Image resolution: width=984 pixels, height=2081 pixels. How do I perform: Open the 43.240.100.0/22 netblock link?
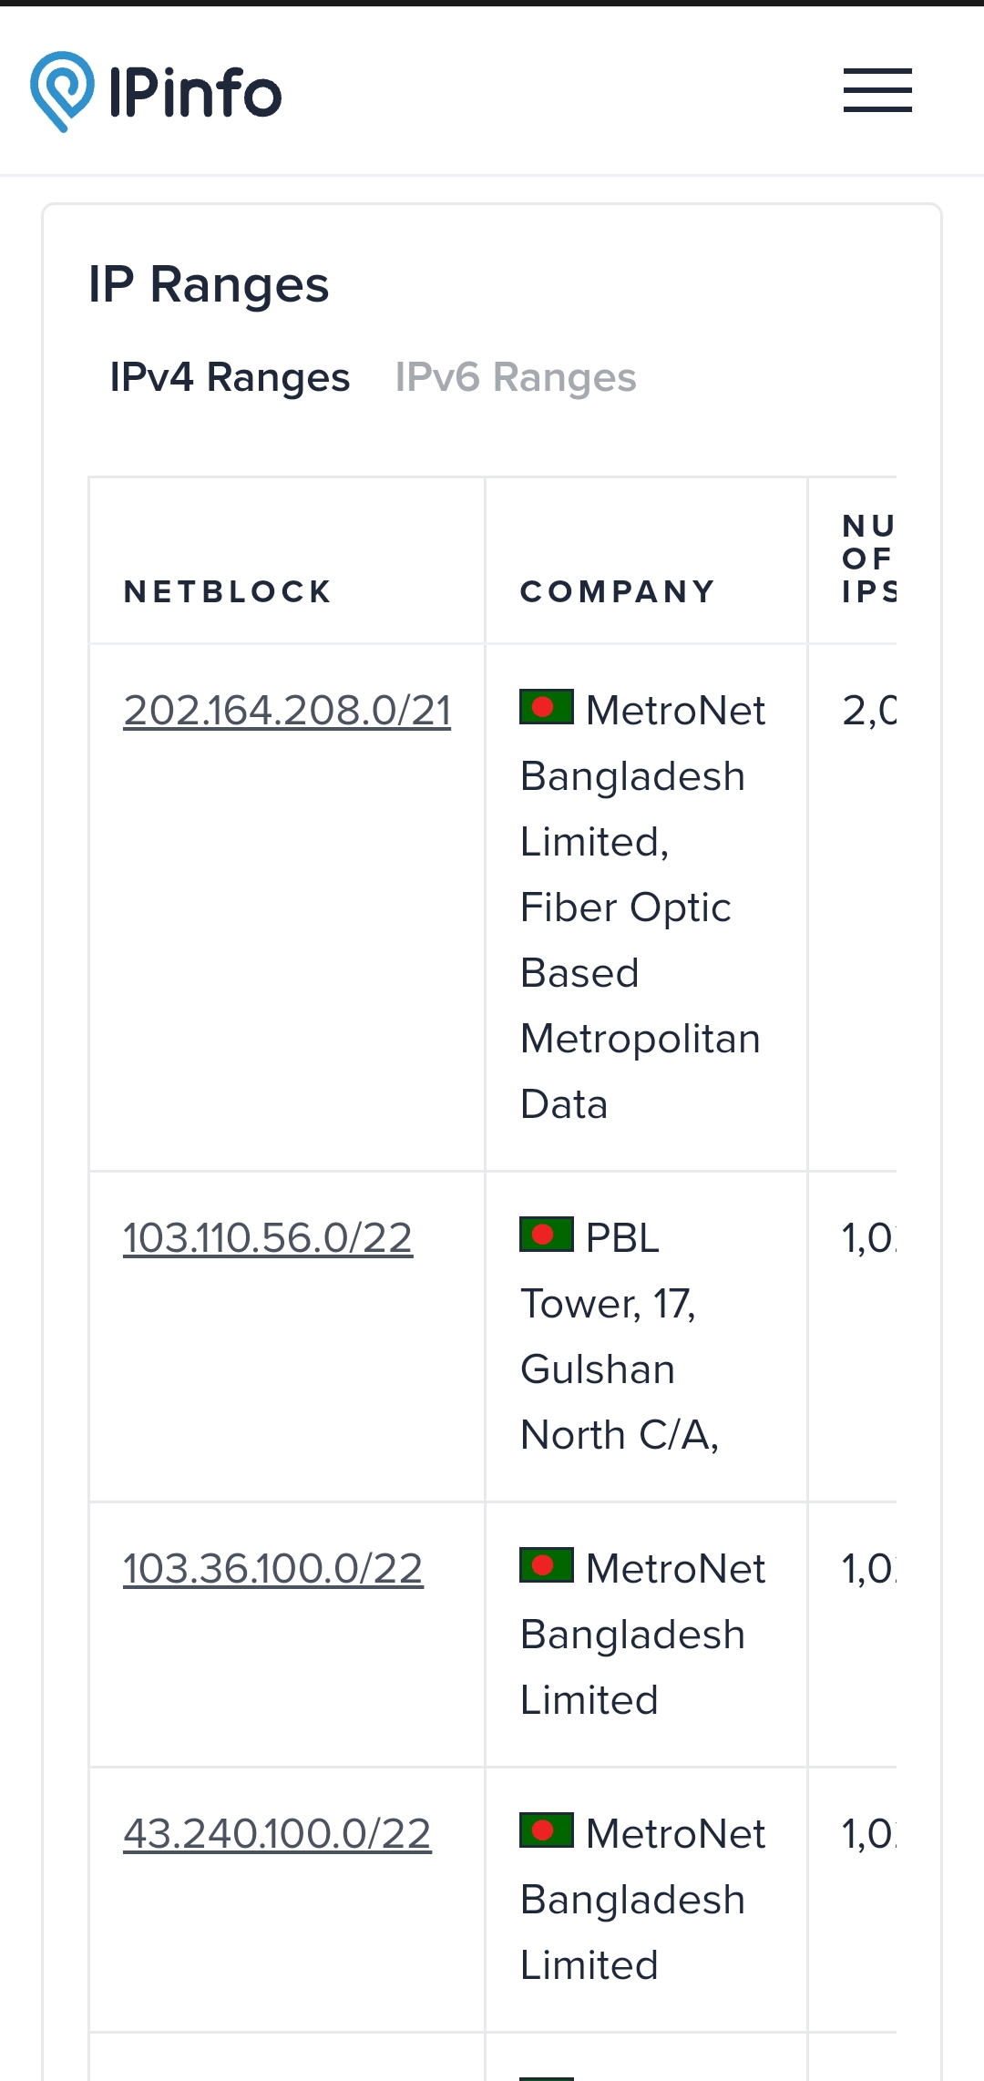(276, 1833)
